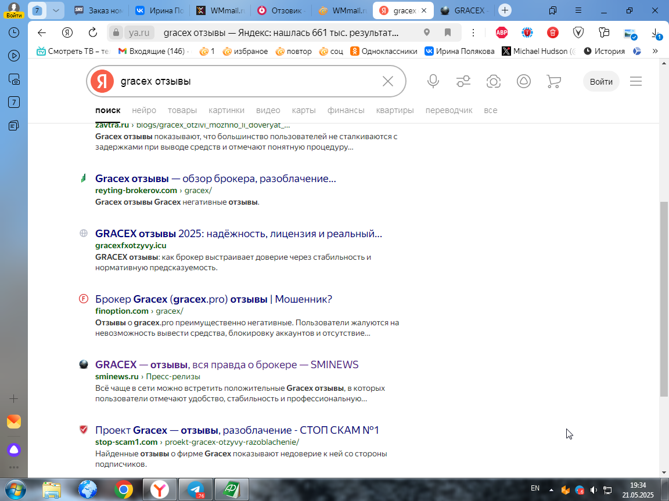The height and width of the screenshot is (501, 669).
Task: Open the page three-dot options menu
Action: tap(473, 32)
